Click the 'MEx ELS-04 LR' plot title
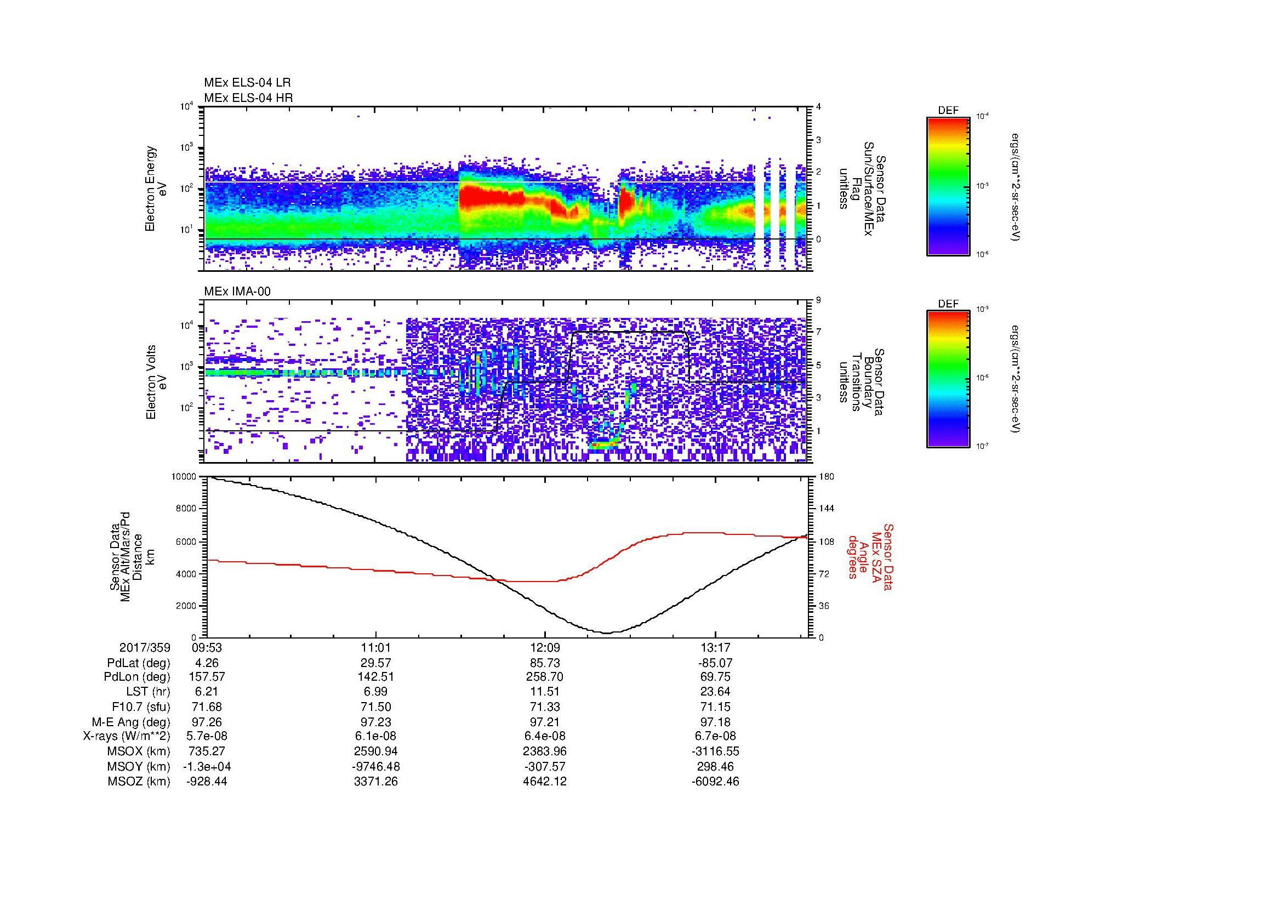This screenshot has width=1282, height=906. [x=247, y=83]
